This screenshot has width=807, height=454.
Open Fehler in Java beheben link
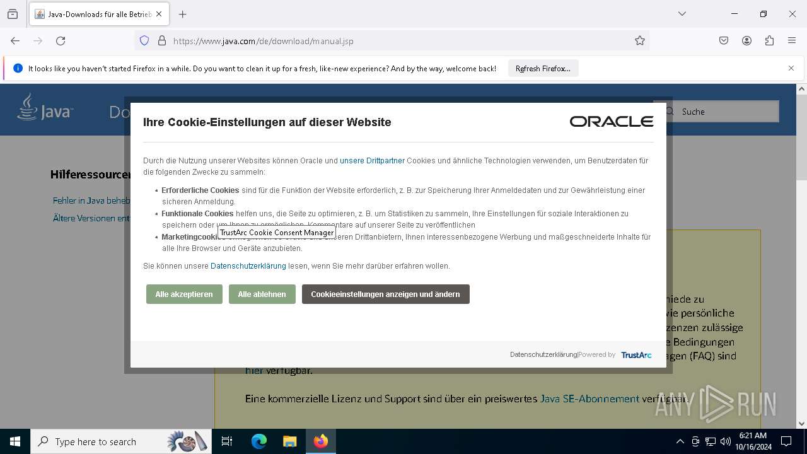click(x=91, y=201)
